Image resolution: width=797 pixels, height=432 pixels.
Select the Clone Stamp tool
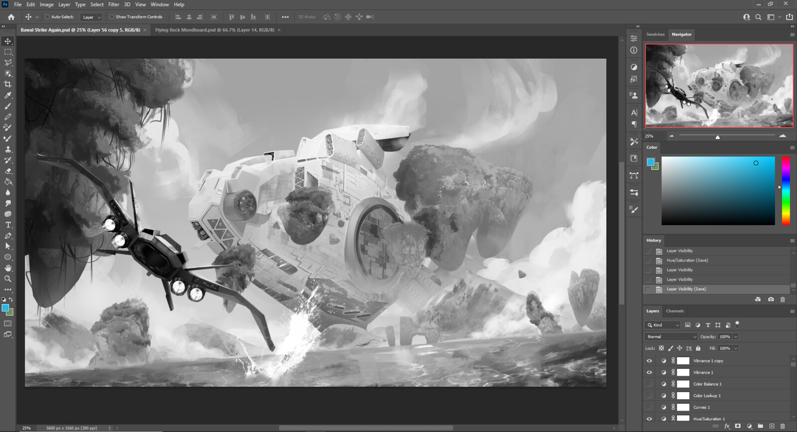(x=8, y=149)
